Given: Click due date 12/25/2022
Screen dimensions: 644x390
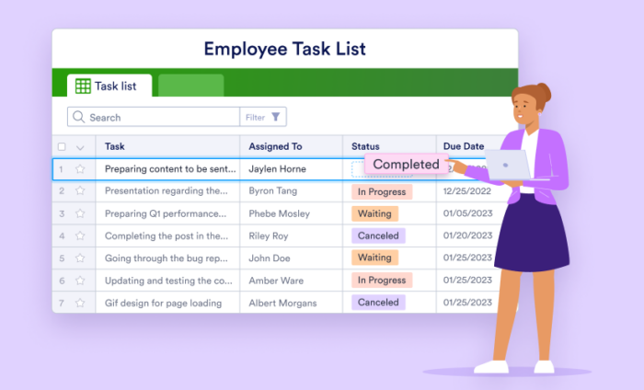Looking at the screenshot, I should [x=467, y=191].
